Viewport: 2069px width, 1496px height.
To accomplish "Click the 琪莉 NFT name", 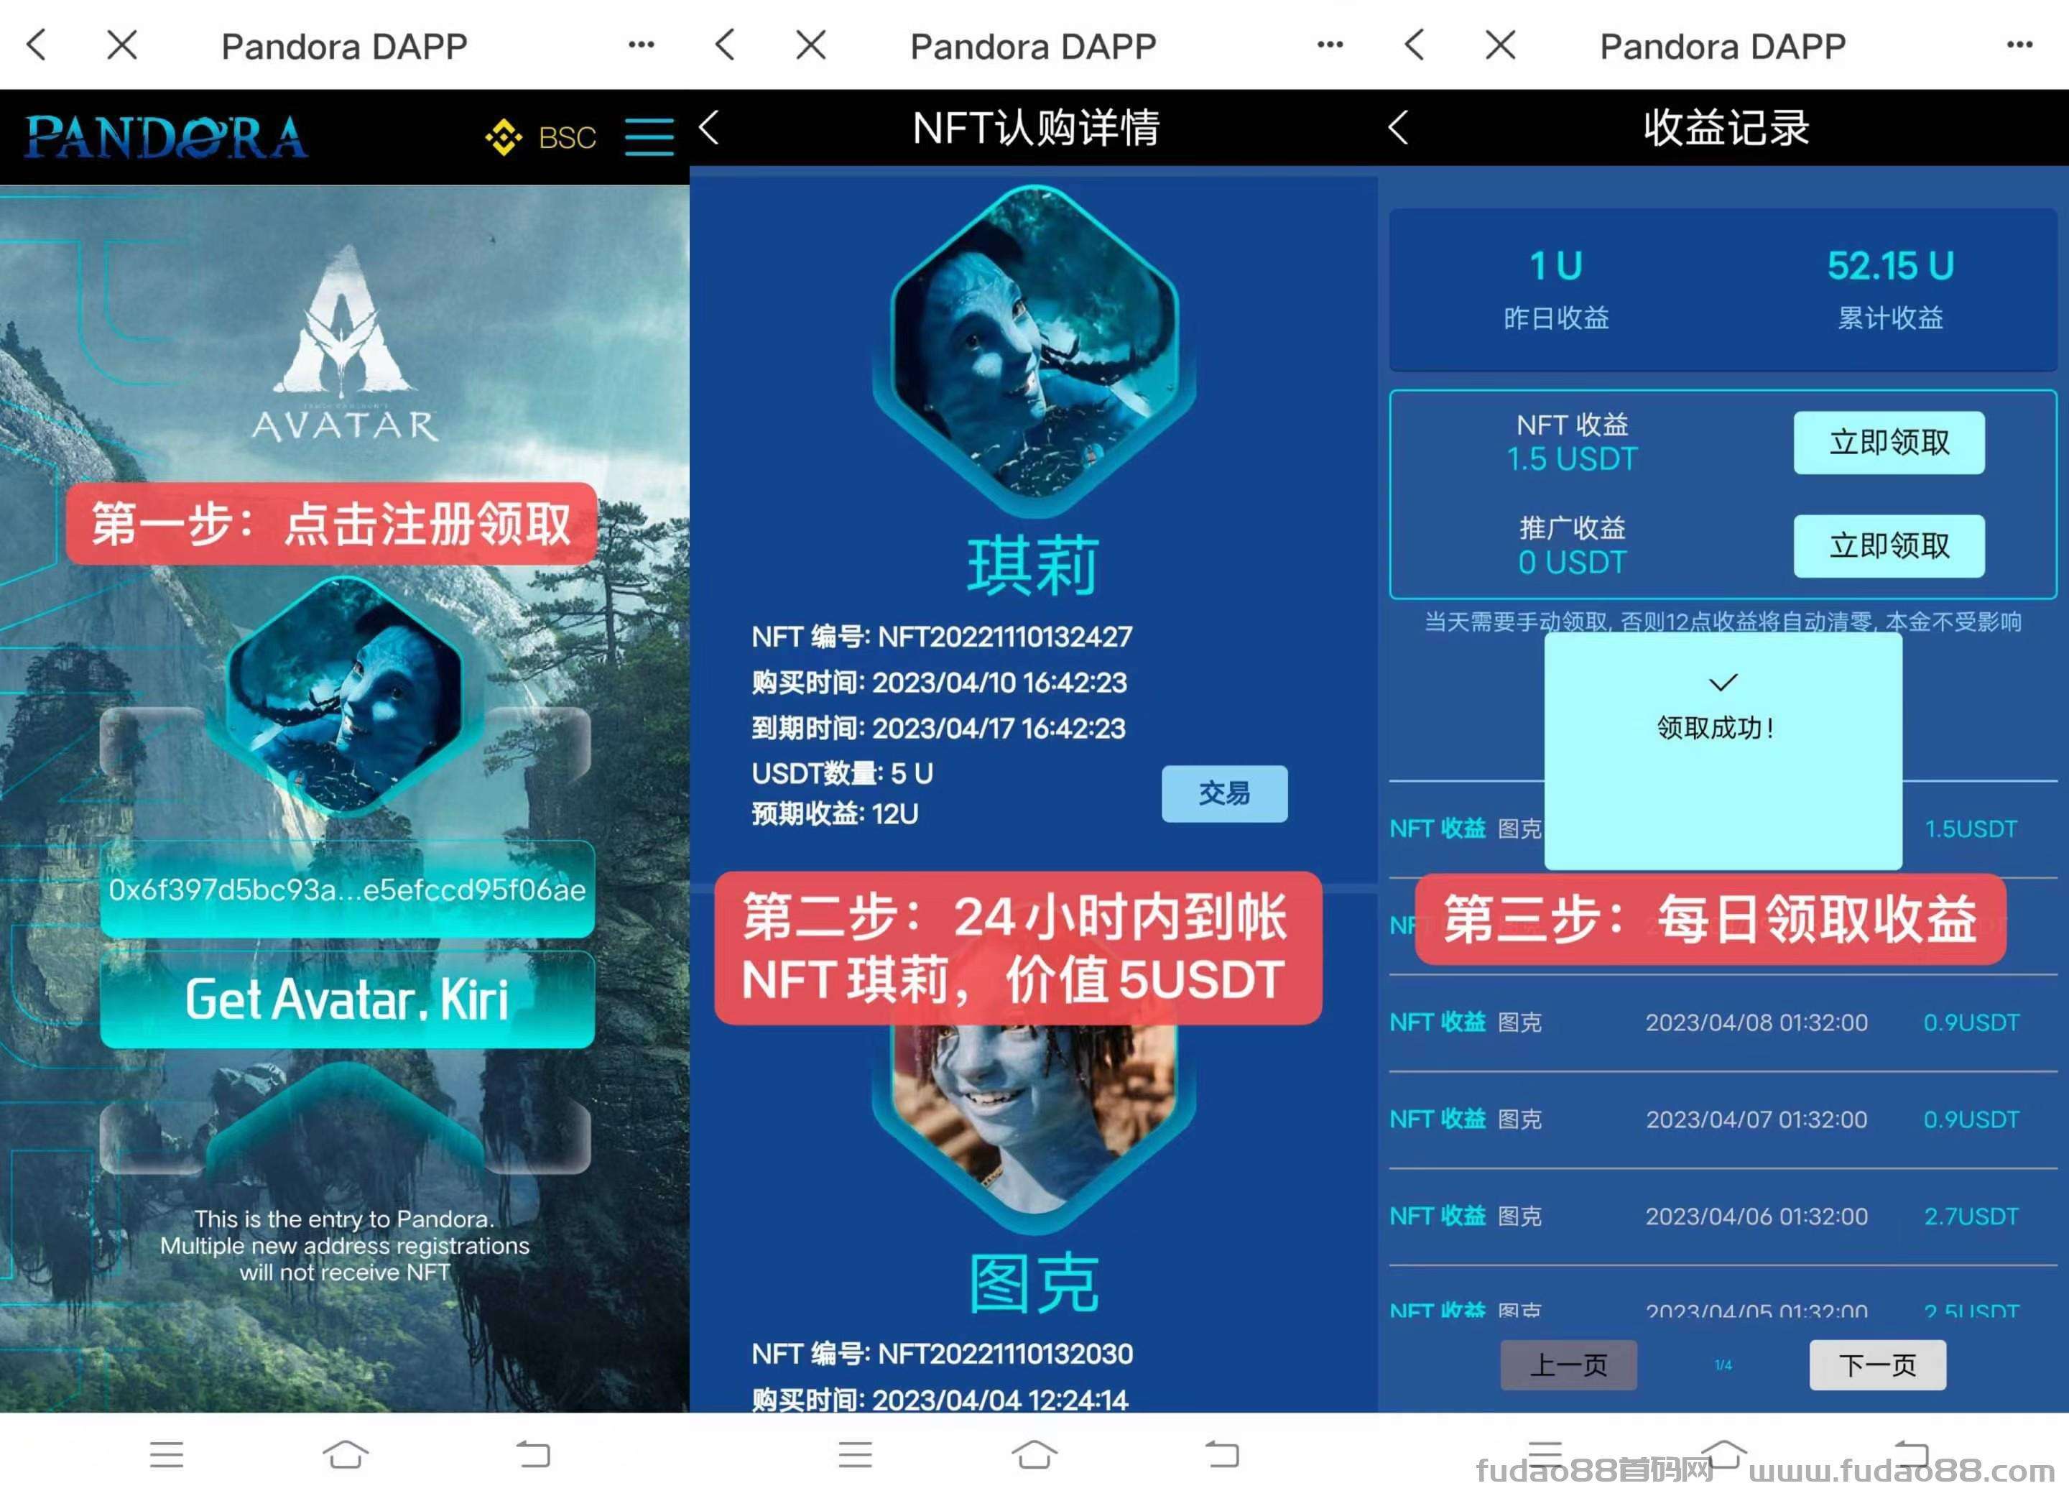I will (1034, 565).
